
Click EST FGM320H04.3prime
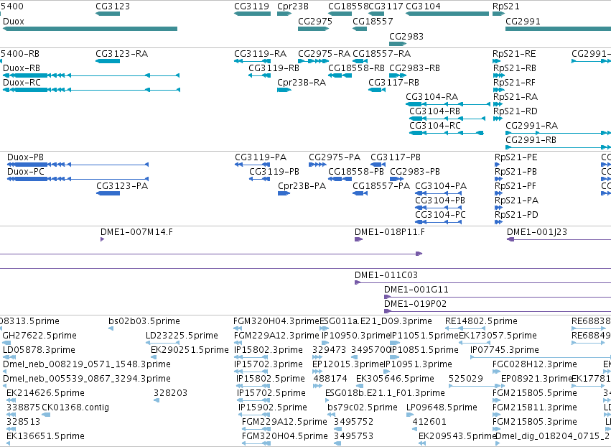tap(276, 321)
